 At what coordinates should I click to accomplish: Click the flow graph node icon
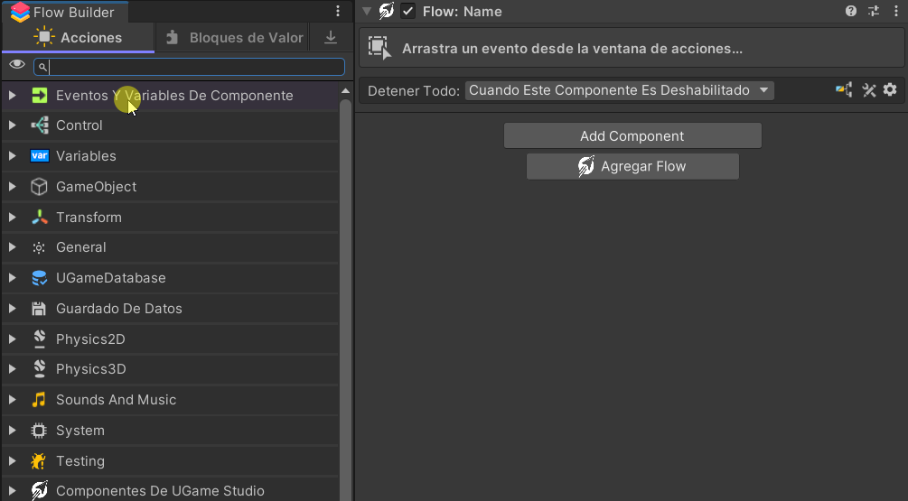[x=844, y=90]
